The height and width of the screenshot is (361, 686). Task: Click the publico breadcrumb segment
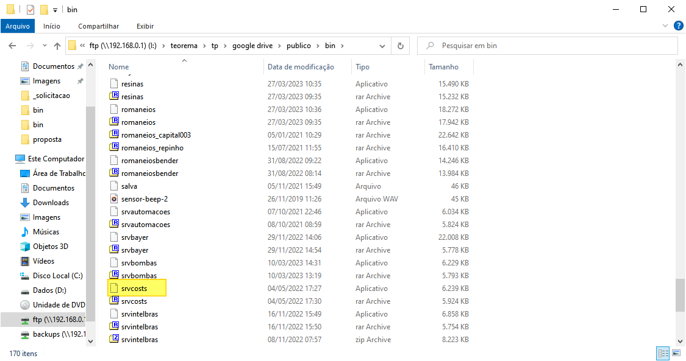click(299, 46)
